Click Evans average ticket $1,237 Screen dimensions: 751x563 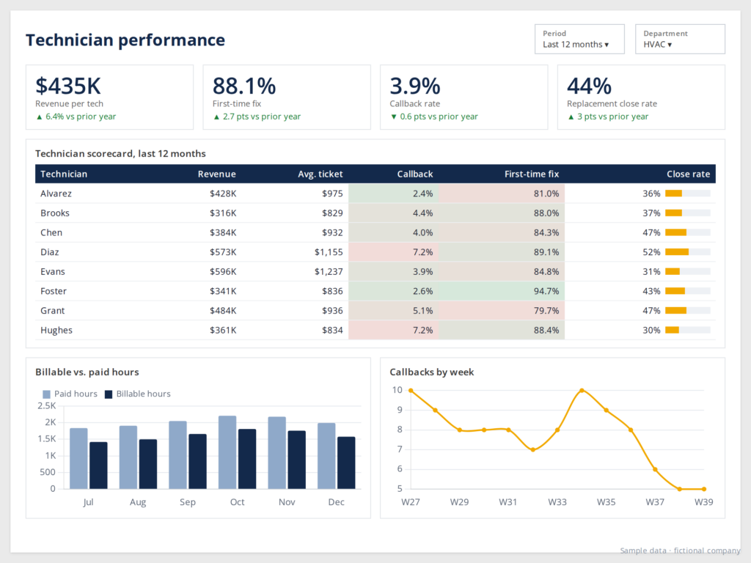329,271
